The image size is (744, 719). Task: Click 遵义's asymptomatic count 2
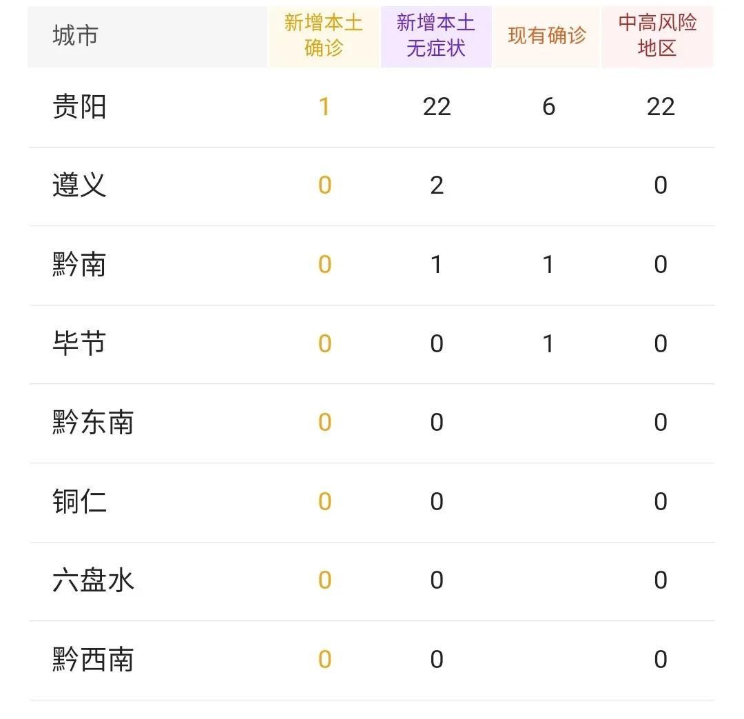point(437,185)
